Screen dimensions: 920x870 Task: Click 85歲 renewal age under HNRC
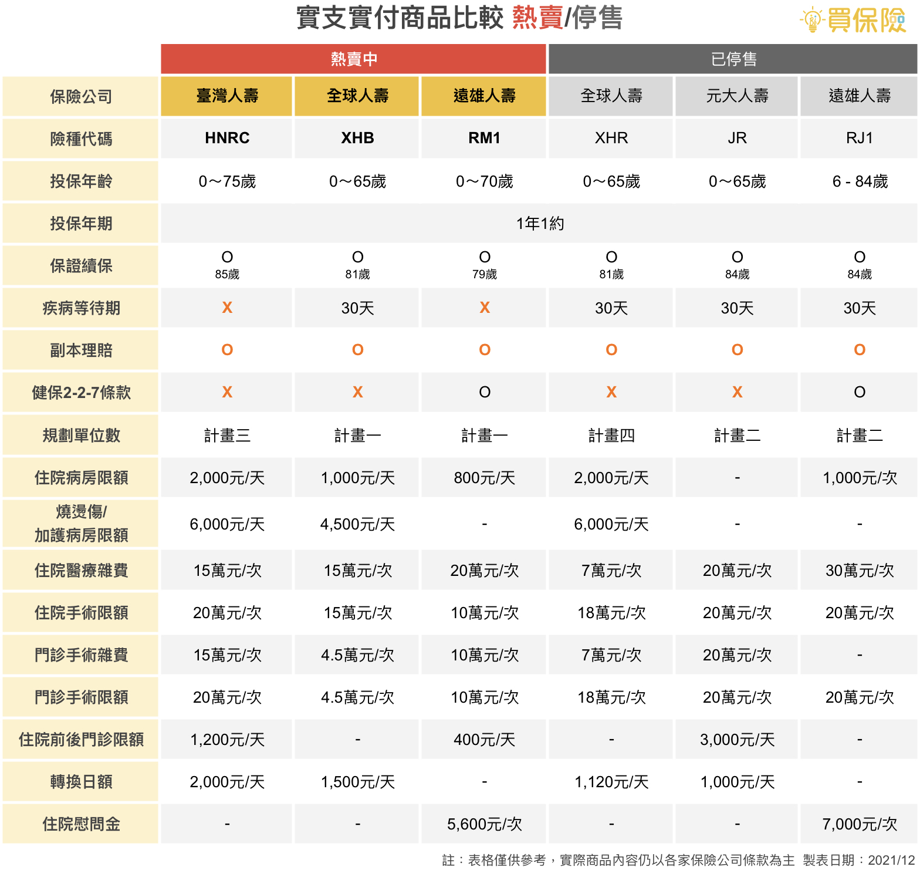coord(227,274)
